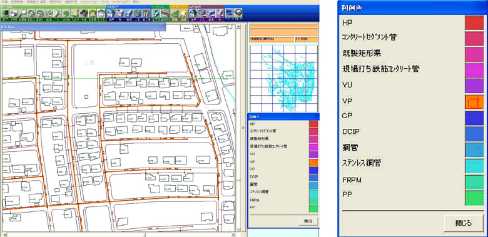
Task: Click the left orange coordinate field above the overview
Action: (x=272, y=39)
